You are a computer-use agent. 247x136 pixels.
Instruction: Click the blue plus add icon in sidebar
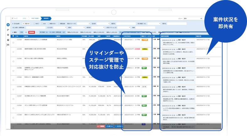8,25
